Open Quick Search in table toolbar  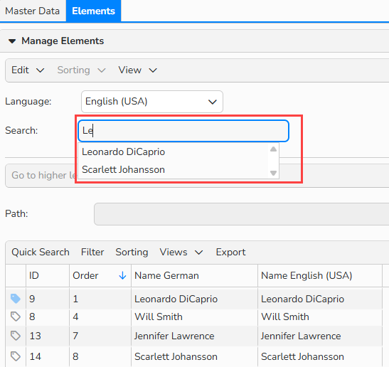(41, 252)
